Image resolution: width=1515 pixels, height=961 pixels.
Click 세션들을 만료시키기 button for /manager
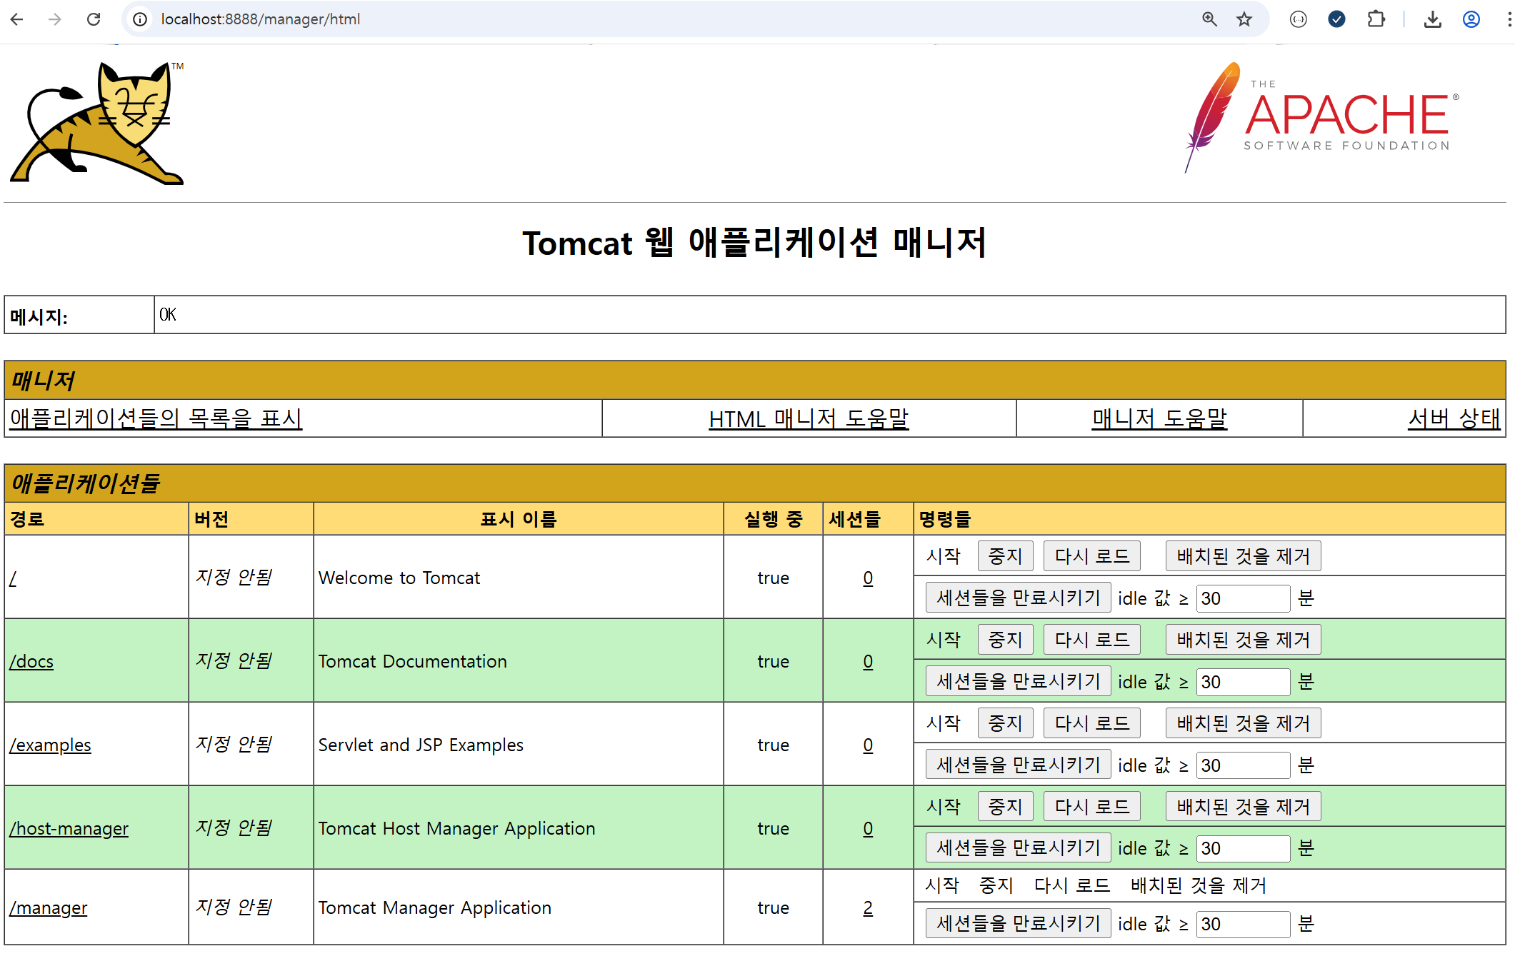click(x=1018, y=924)
